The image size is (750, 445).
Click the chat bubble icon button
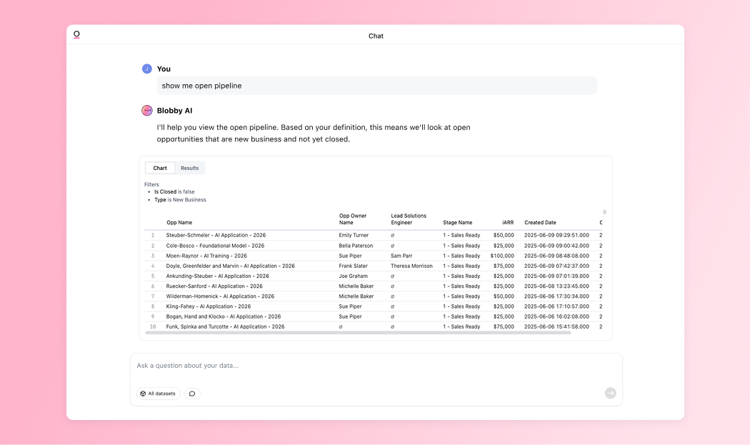click(x=192, y=394)
